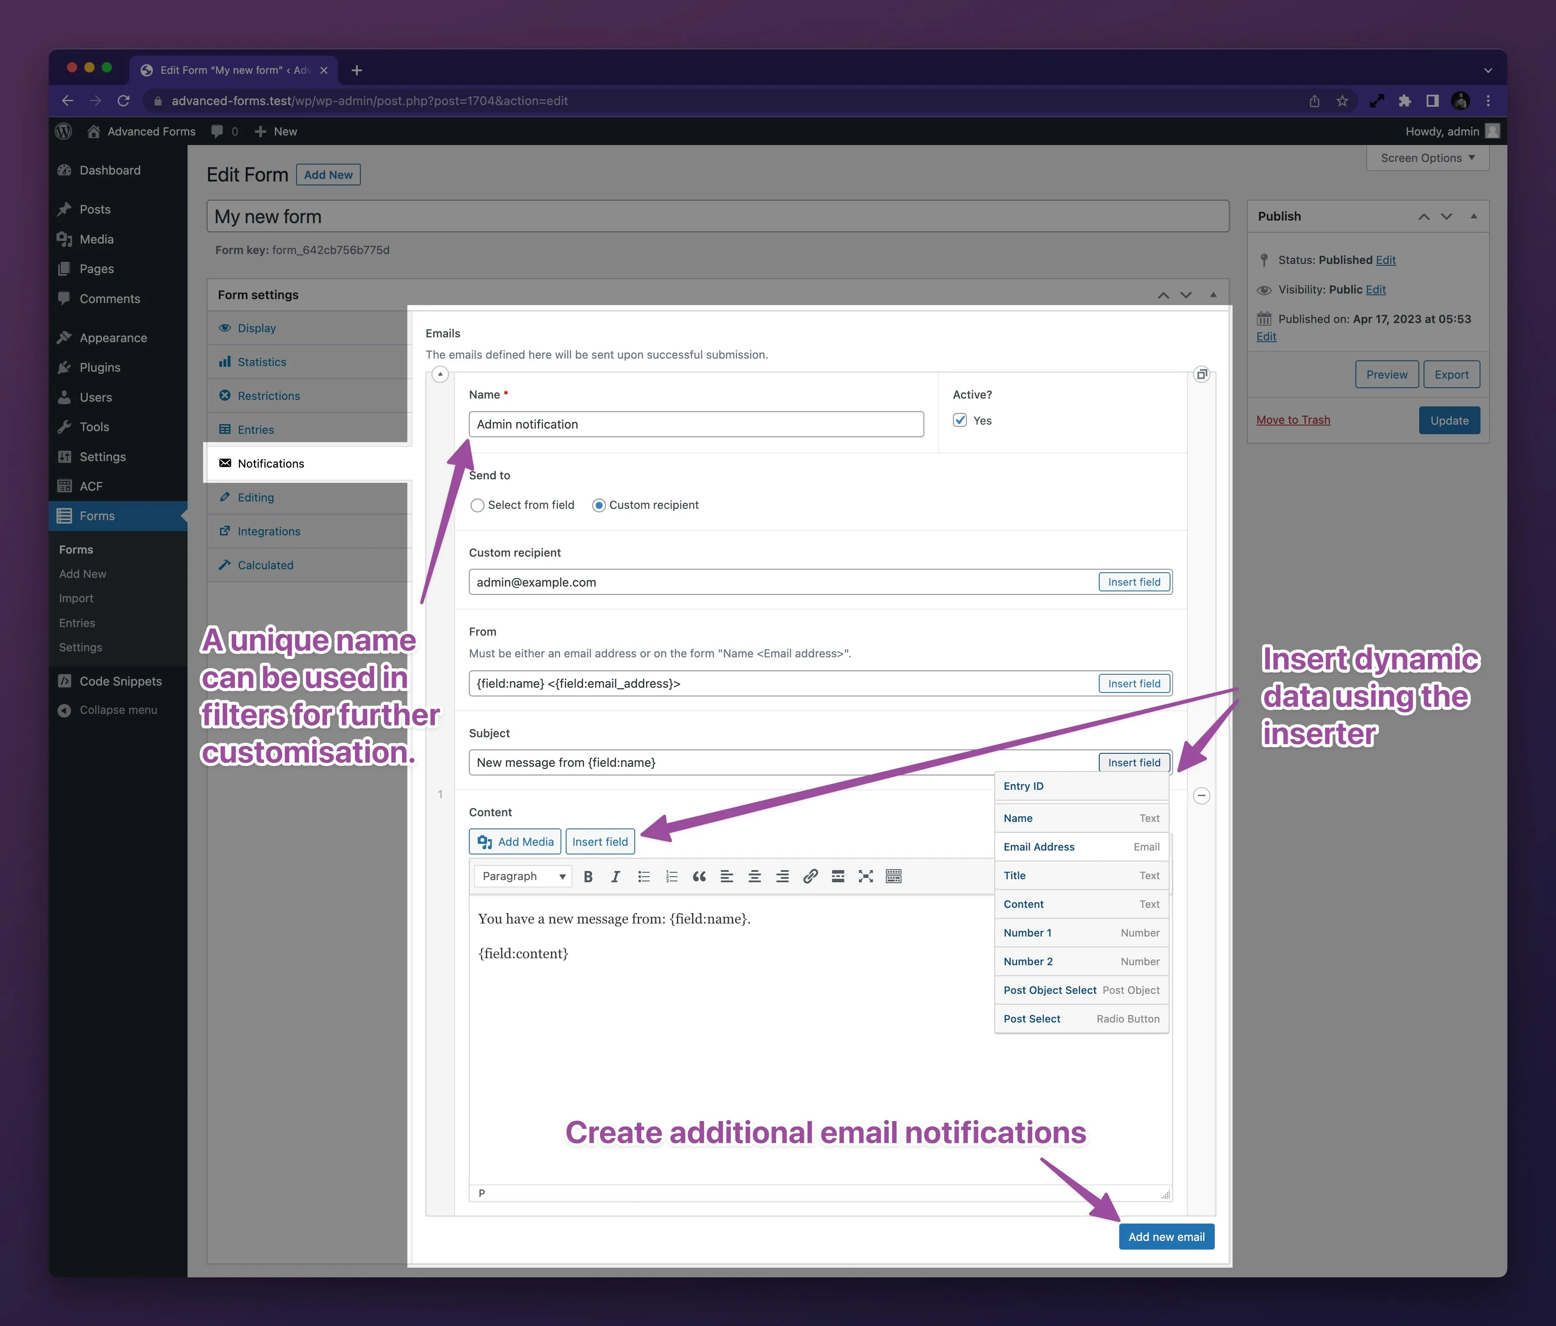Viewport: 1556px width, 1326px height.
Task: Click the Update button
Action: click(x=1449, y=420)
